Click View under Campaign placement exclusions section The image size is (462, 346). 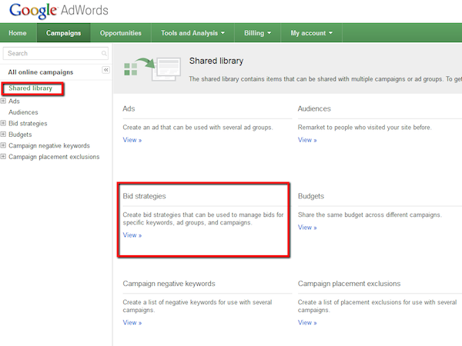307,323
